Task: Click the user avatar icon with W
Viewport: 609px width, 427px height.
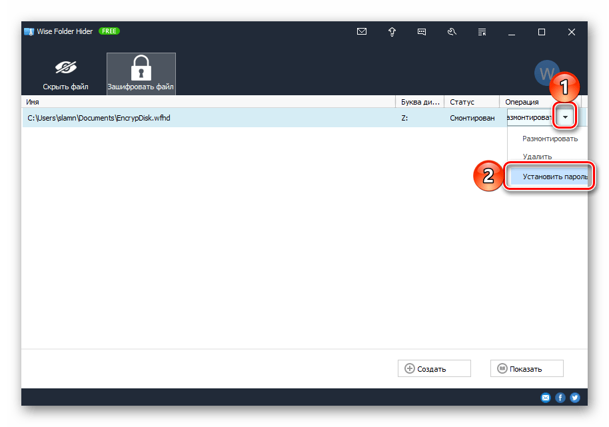Action: [548, 73]
